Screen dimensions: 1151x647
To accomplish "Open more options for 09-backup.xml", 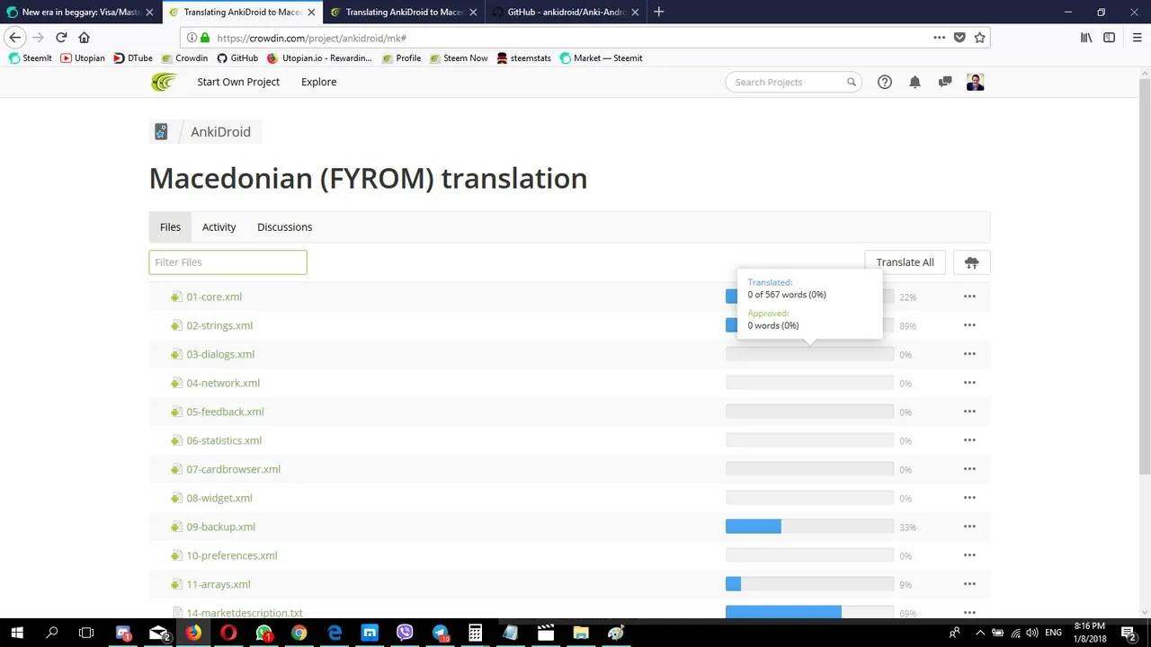I will click(x=969, y=527).
